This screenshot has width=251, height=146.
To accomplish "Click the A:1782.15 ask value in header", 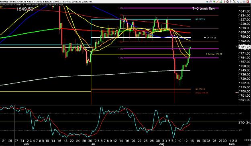I will coord(77,2).
